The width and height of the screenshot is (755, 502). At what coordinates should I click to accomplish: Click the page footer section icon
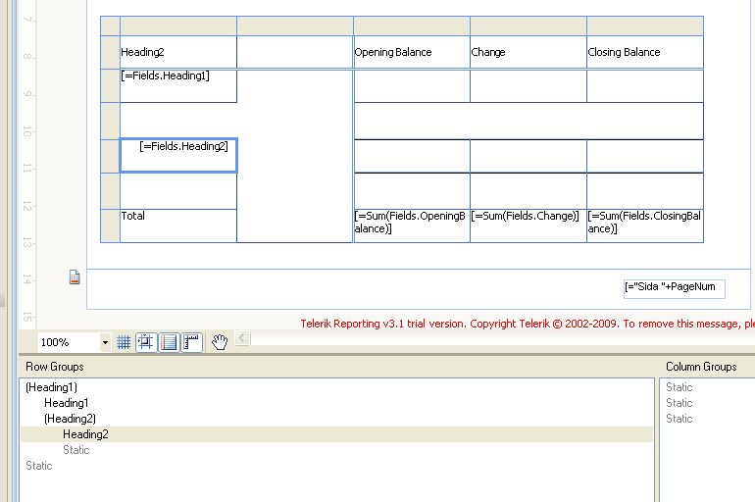[75, 277]
